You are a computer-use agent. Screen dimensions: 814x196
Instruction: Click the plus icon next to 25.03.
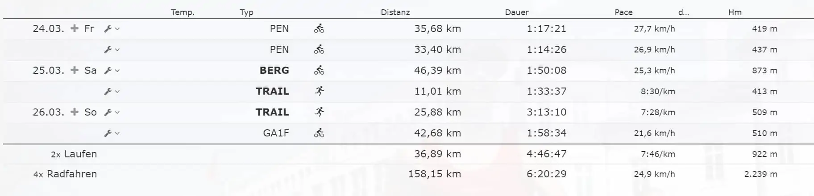[x=75, y=70]
